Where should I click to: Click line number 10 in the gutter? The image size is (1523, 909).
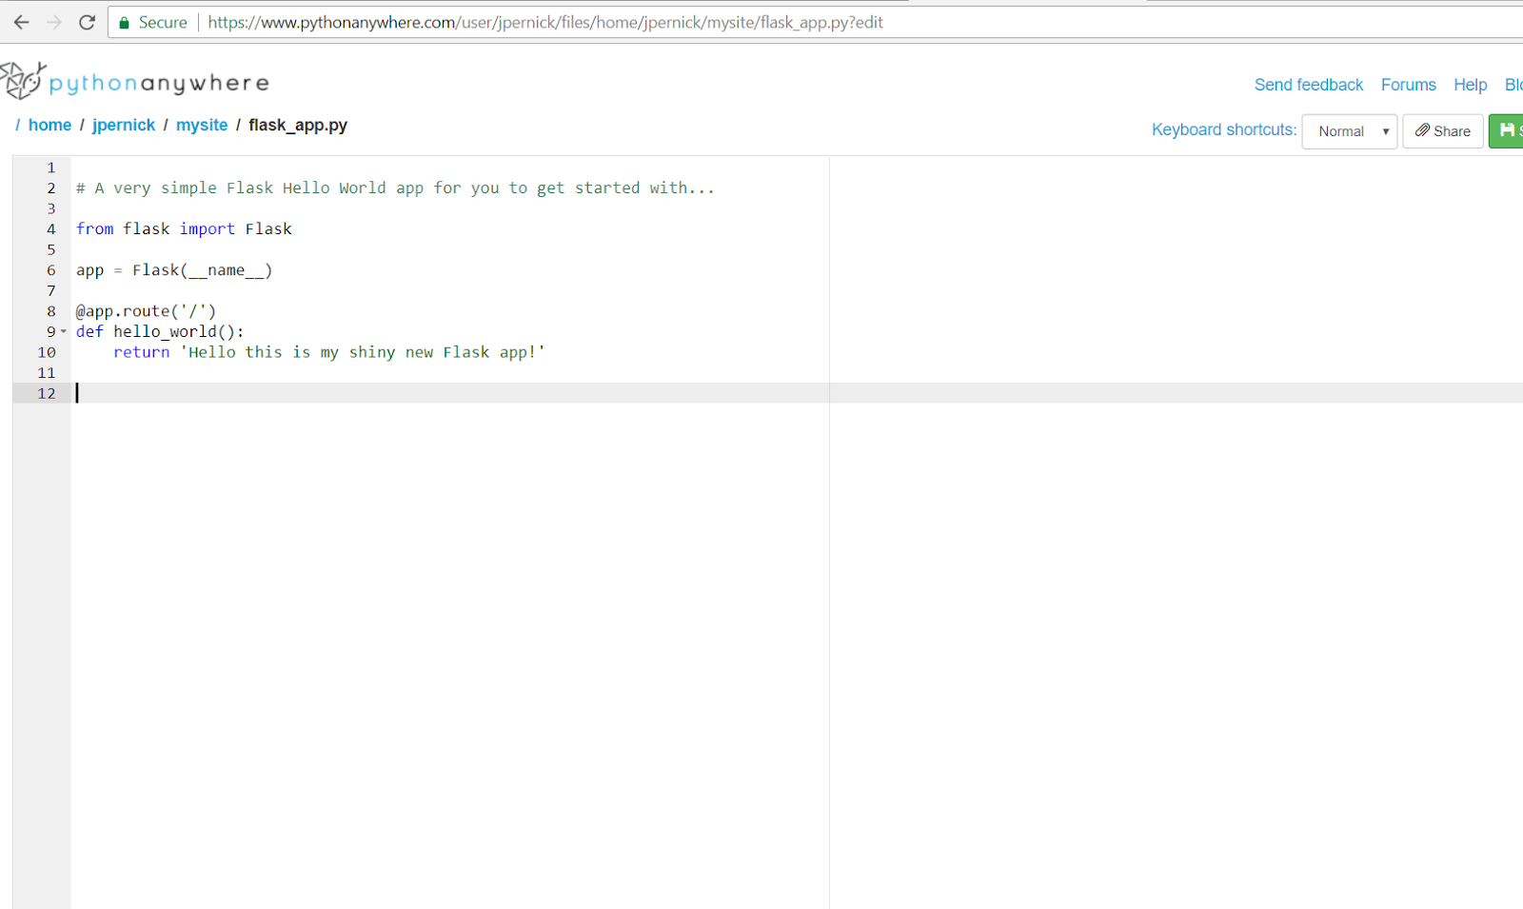pyautogui.click(x=47, y=352)
